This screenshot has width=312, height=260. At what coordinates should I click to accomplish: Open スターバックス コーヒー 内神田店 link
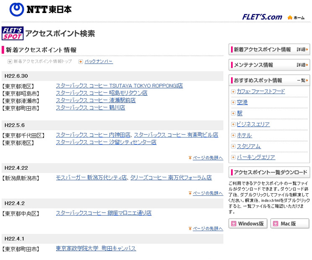93,135
